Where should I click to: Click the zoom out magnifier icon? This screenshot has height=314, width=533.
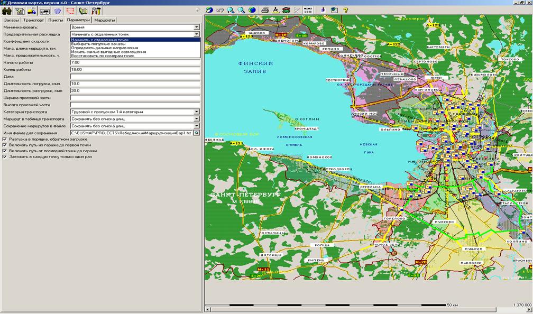241,10
